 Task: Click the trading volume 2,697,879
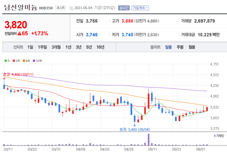(204, 21)
